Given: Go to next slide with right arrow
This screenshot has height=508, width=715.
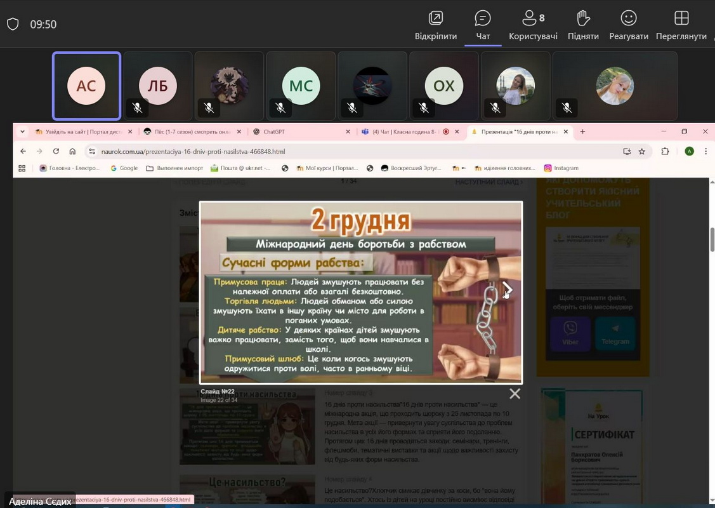Looking at the screenshot, I should 507,290.
